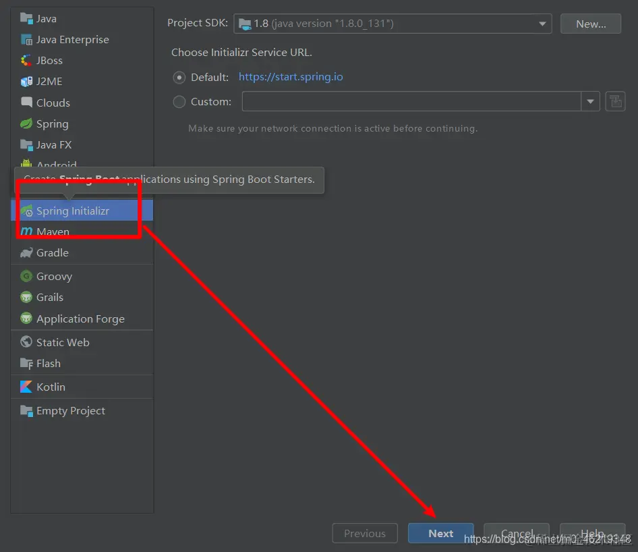Image resolution: width=638 pixels, height=552 pixels.
Task: Select the J2ME icon
Action: pyautogui.click(x=26, y=82)
